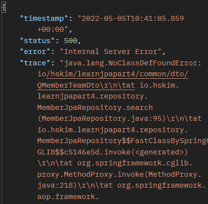Click the "trace" JSON key

coord(35,63)
